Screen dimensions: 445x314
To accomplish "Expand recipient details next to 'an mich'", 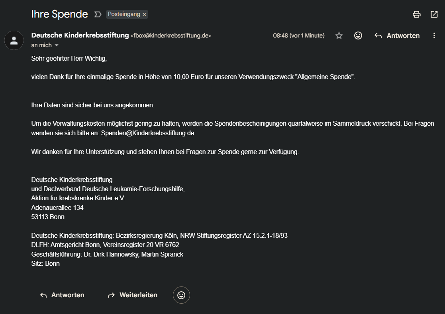I will point(57,45).
